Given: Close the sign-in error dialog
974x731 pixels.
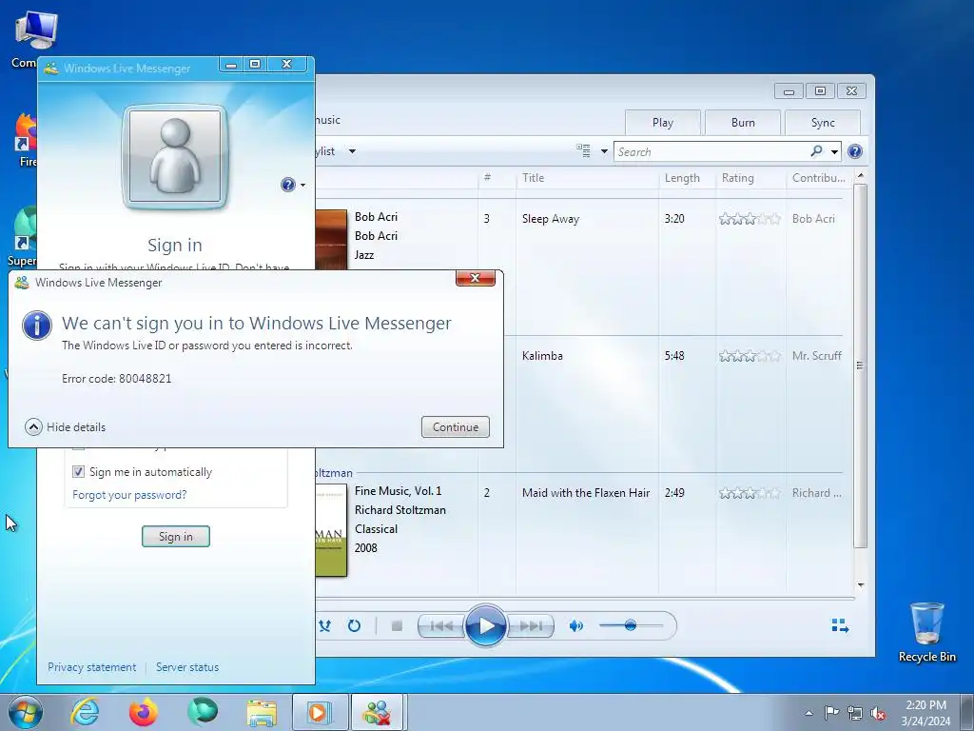Looking at the screenshot, I should pyautogui.click(x=476, y=278).
